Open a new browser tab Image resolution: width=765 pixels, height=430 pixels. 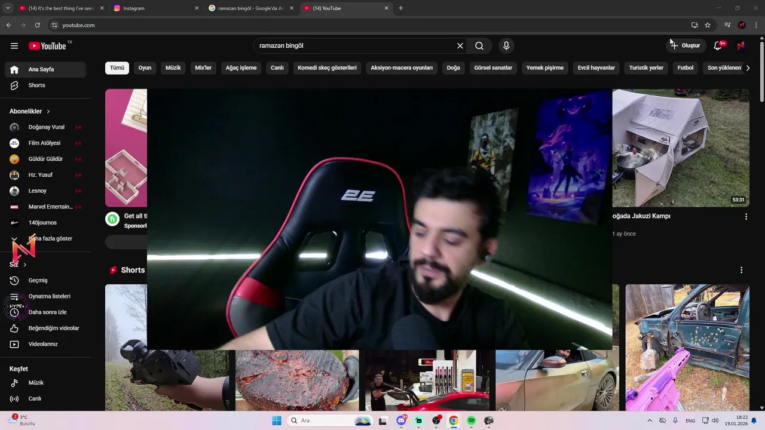[x=400, y=8]
